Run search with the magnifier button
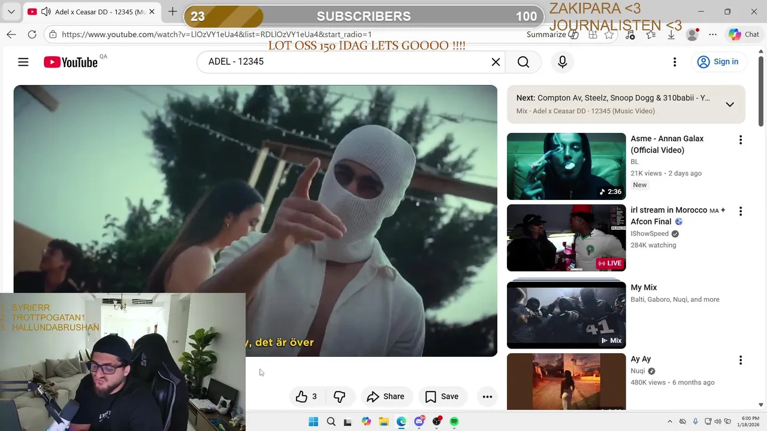The width and height of the screenshot is (767, 431). tap(523, 62)
